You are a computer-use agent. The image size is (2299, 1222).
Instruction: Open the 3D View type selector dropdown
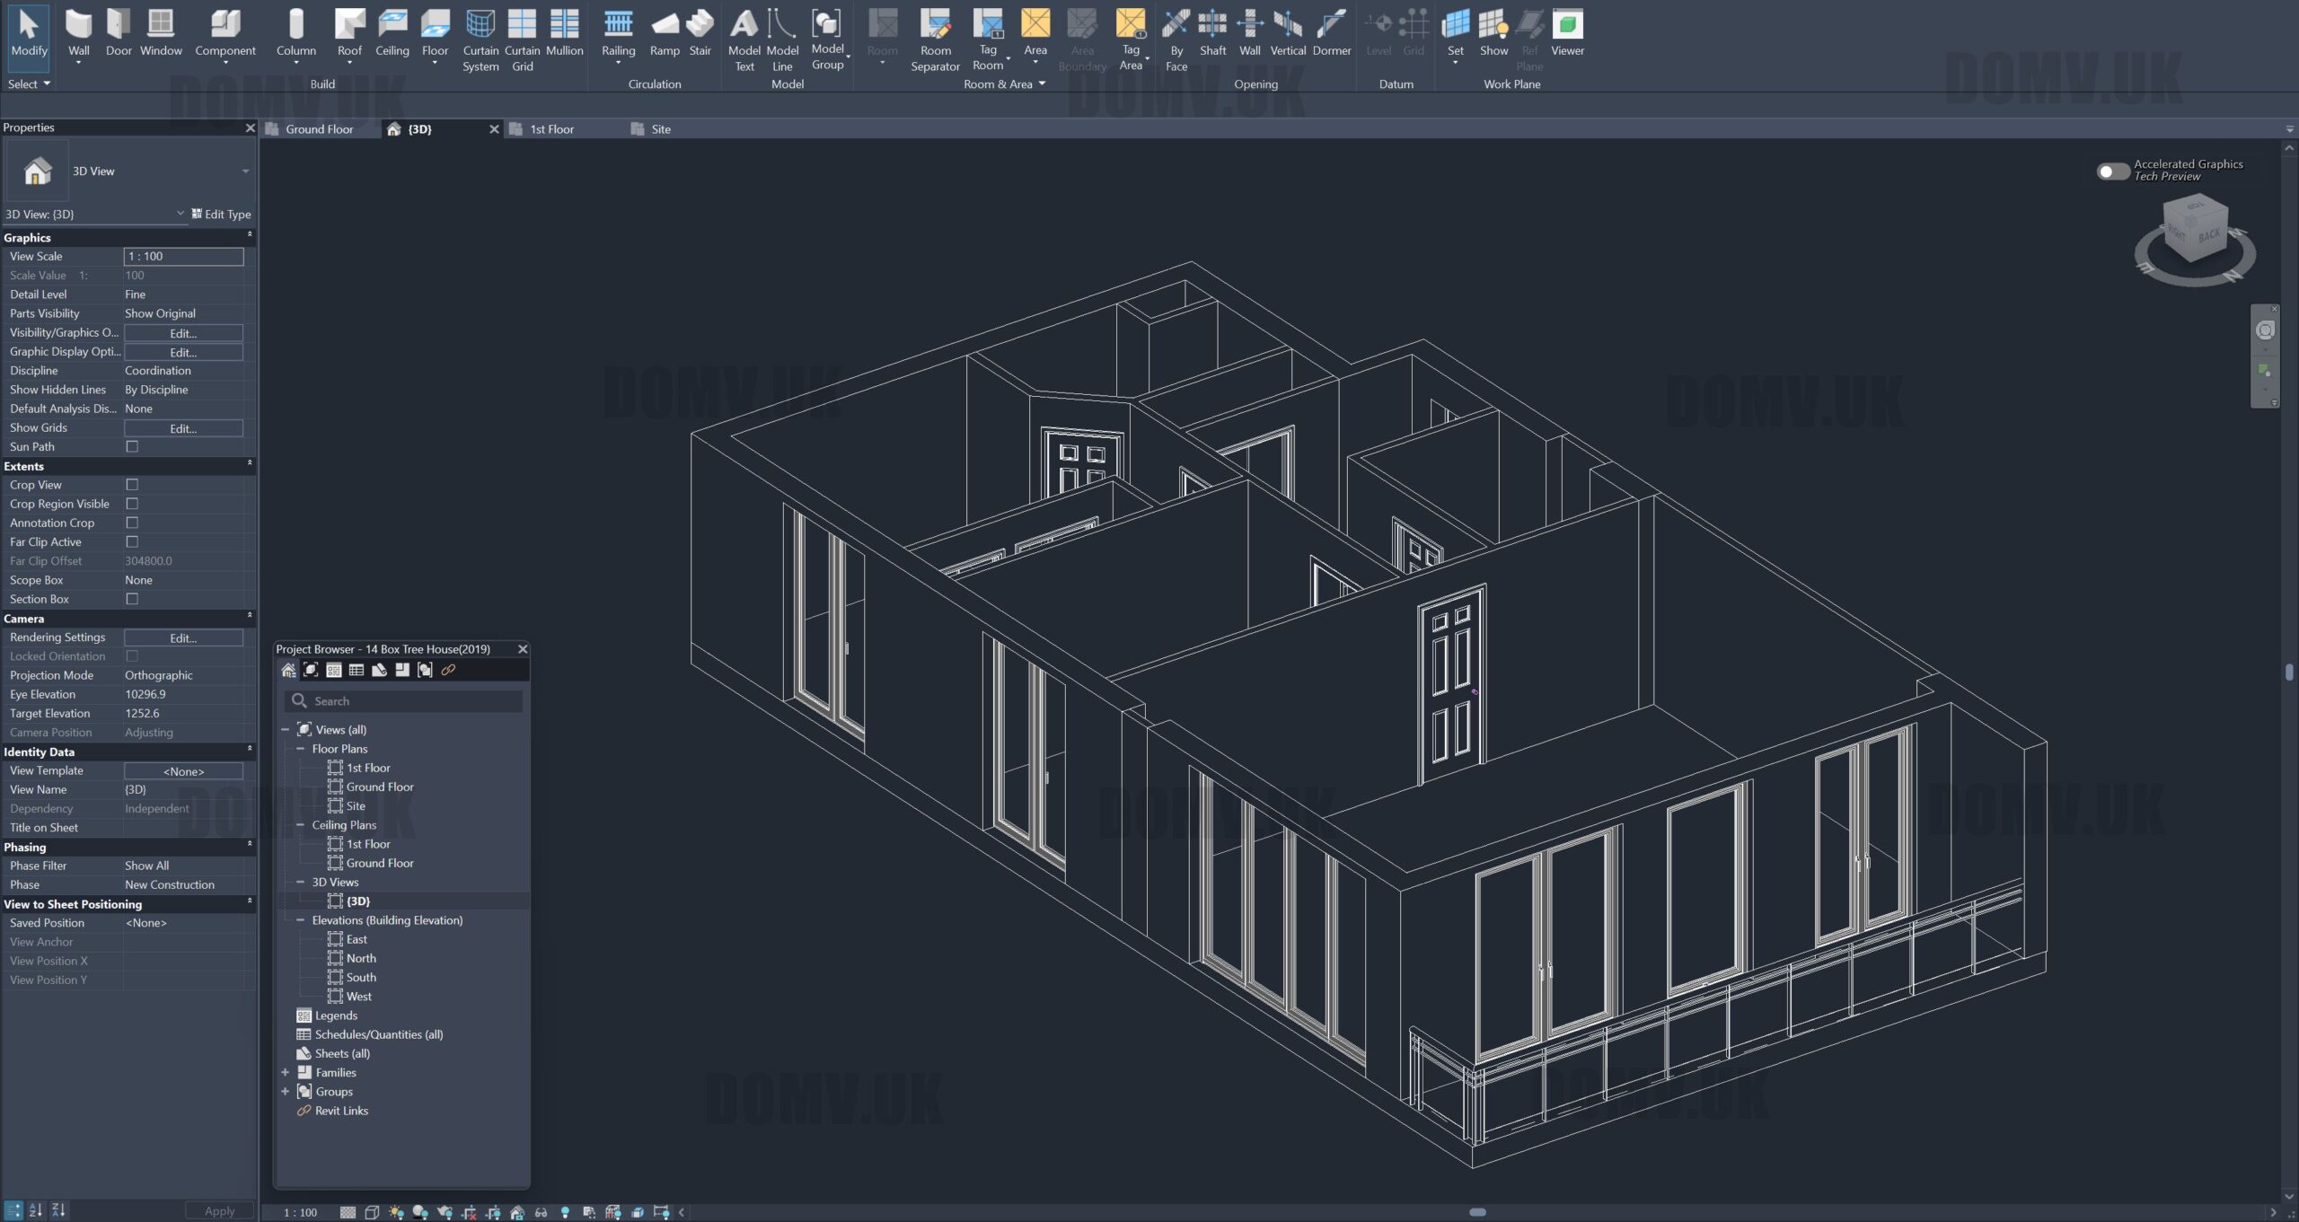[245, 171]
